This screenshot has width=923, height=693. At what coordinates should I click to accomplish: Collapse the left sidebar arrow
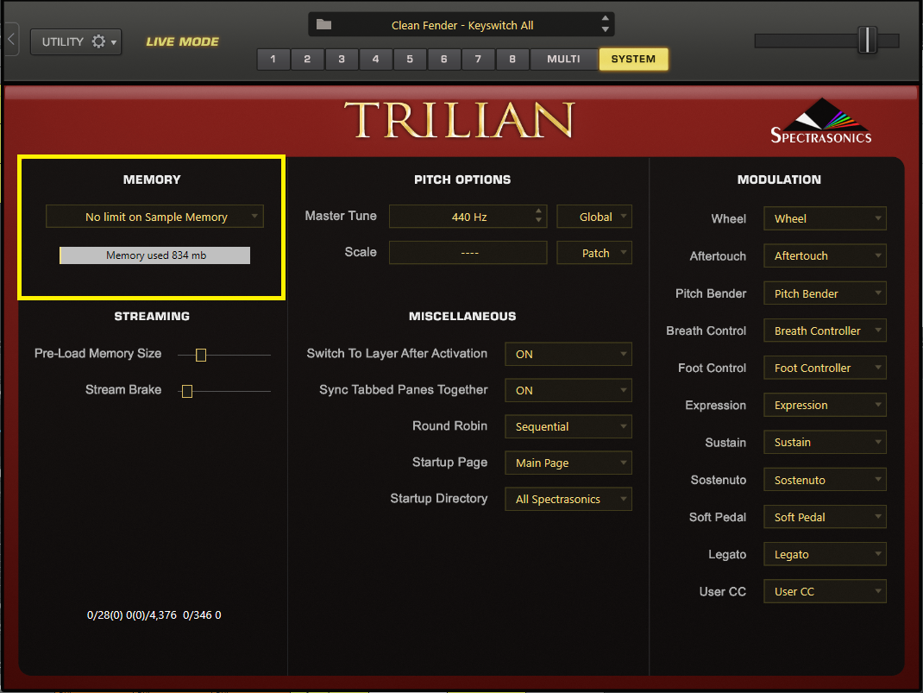[11, 40]
